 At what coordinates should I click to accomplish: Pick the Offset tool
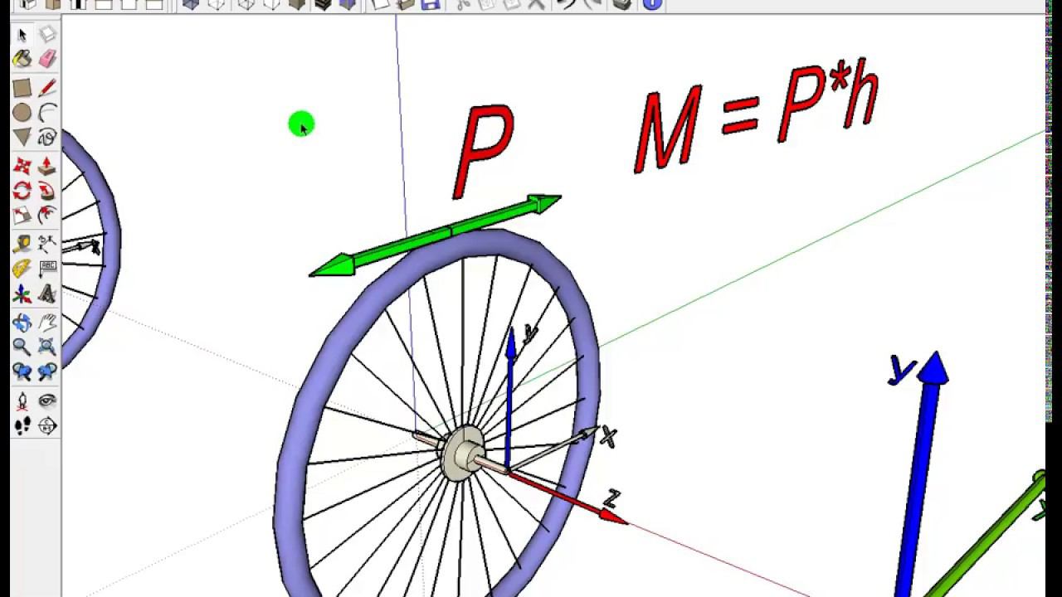[x=47, y=216]
